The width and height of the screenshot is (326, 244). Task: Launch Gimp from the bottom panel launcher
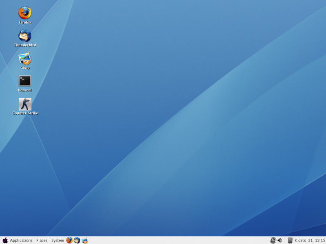pyautogui.click(x=85, y=240)
